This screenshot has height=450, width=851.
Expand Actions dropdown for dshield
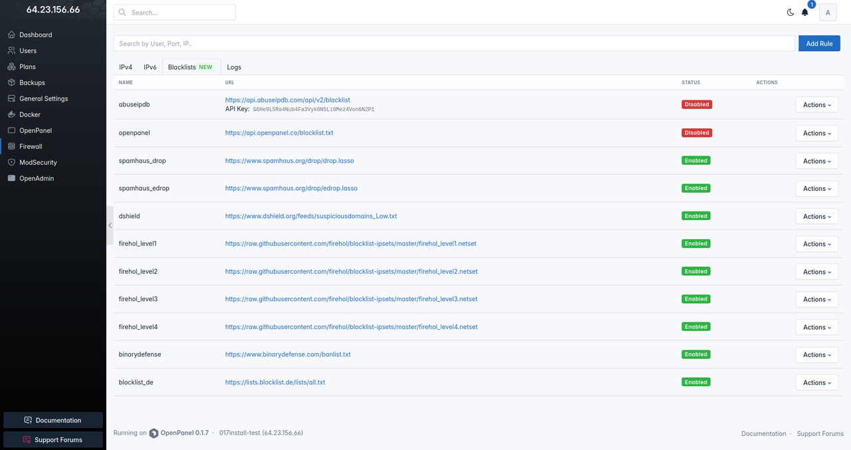tap(817, 216)
